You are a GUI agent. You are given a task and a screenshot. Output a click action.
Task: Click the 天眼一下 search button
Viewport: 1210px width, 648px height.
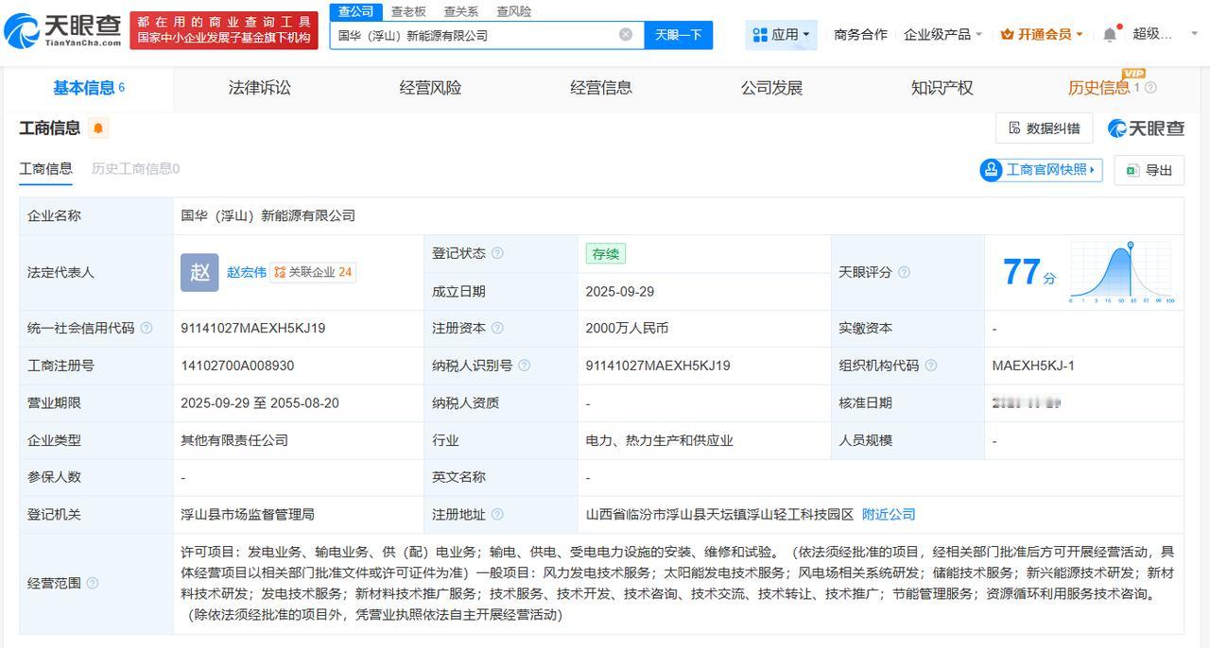(x=679, y=35)
